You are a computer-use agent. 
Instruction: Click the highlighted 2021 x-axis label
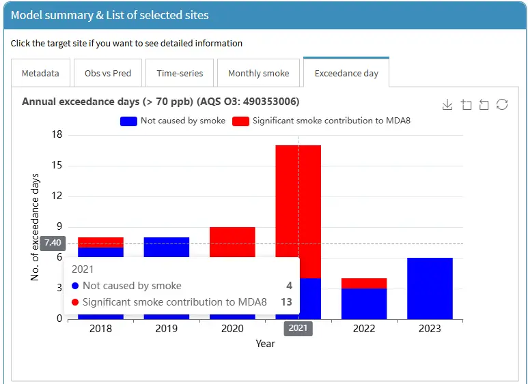point(298,328)
